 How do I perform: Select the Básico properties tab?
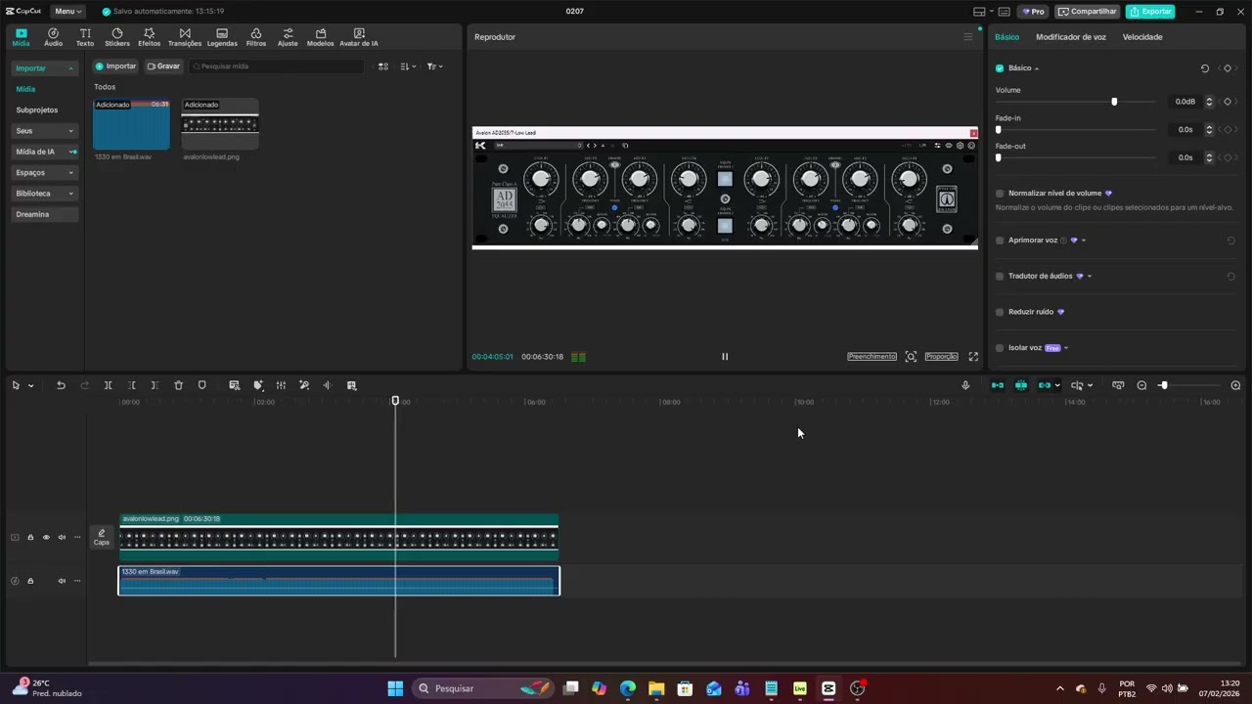click(x=1006, y=37)
